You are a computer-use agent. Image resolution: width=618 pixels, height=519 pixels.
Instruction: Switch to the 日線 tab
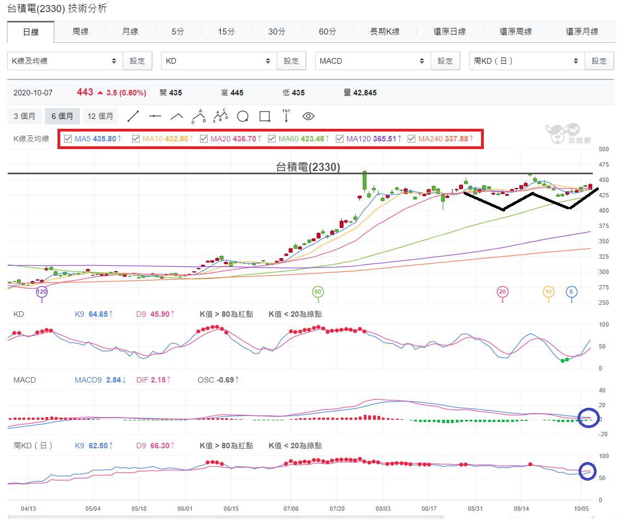tap(31, 32)
